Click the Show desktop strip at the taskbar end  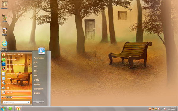[x=177, y=109]
